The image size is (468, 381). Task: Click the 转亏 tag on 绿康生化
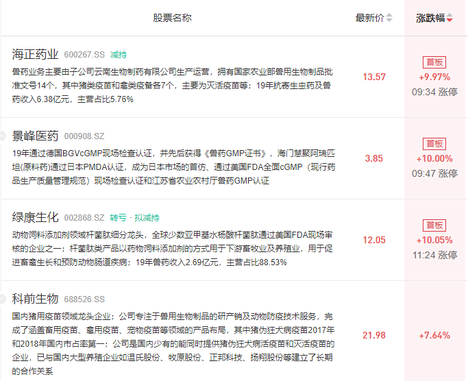click(x=118, y=218)
